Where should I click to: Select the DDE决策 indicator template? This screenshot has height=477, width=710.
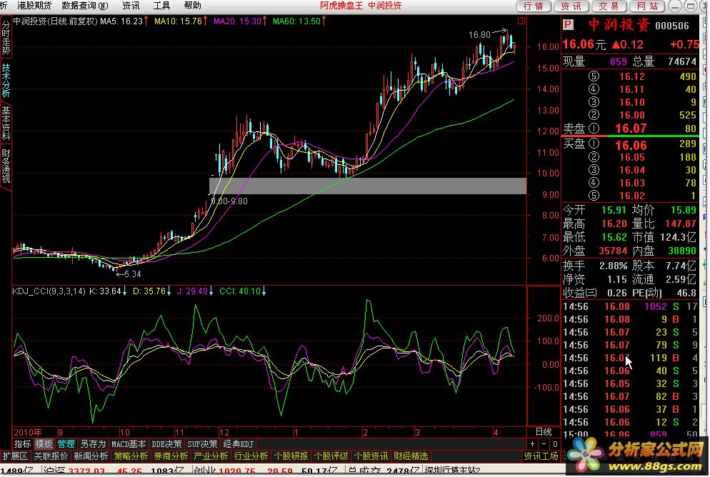[x=166, y=444]
